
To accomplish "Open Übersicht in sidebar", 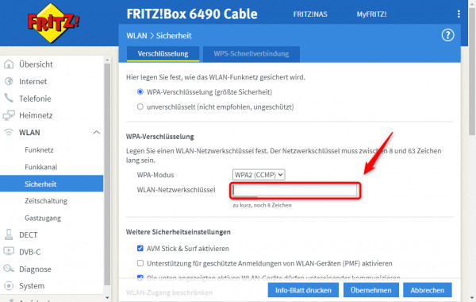I will click(36, 64).
